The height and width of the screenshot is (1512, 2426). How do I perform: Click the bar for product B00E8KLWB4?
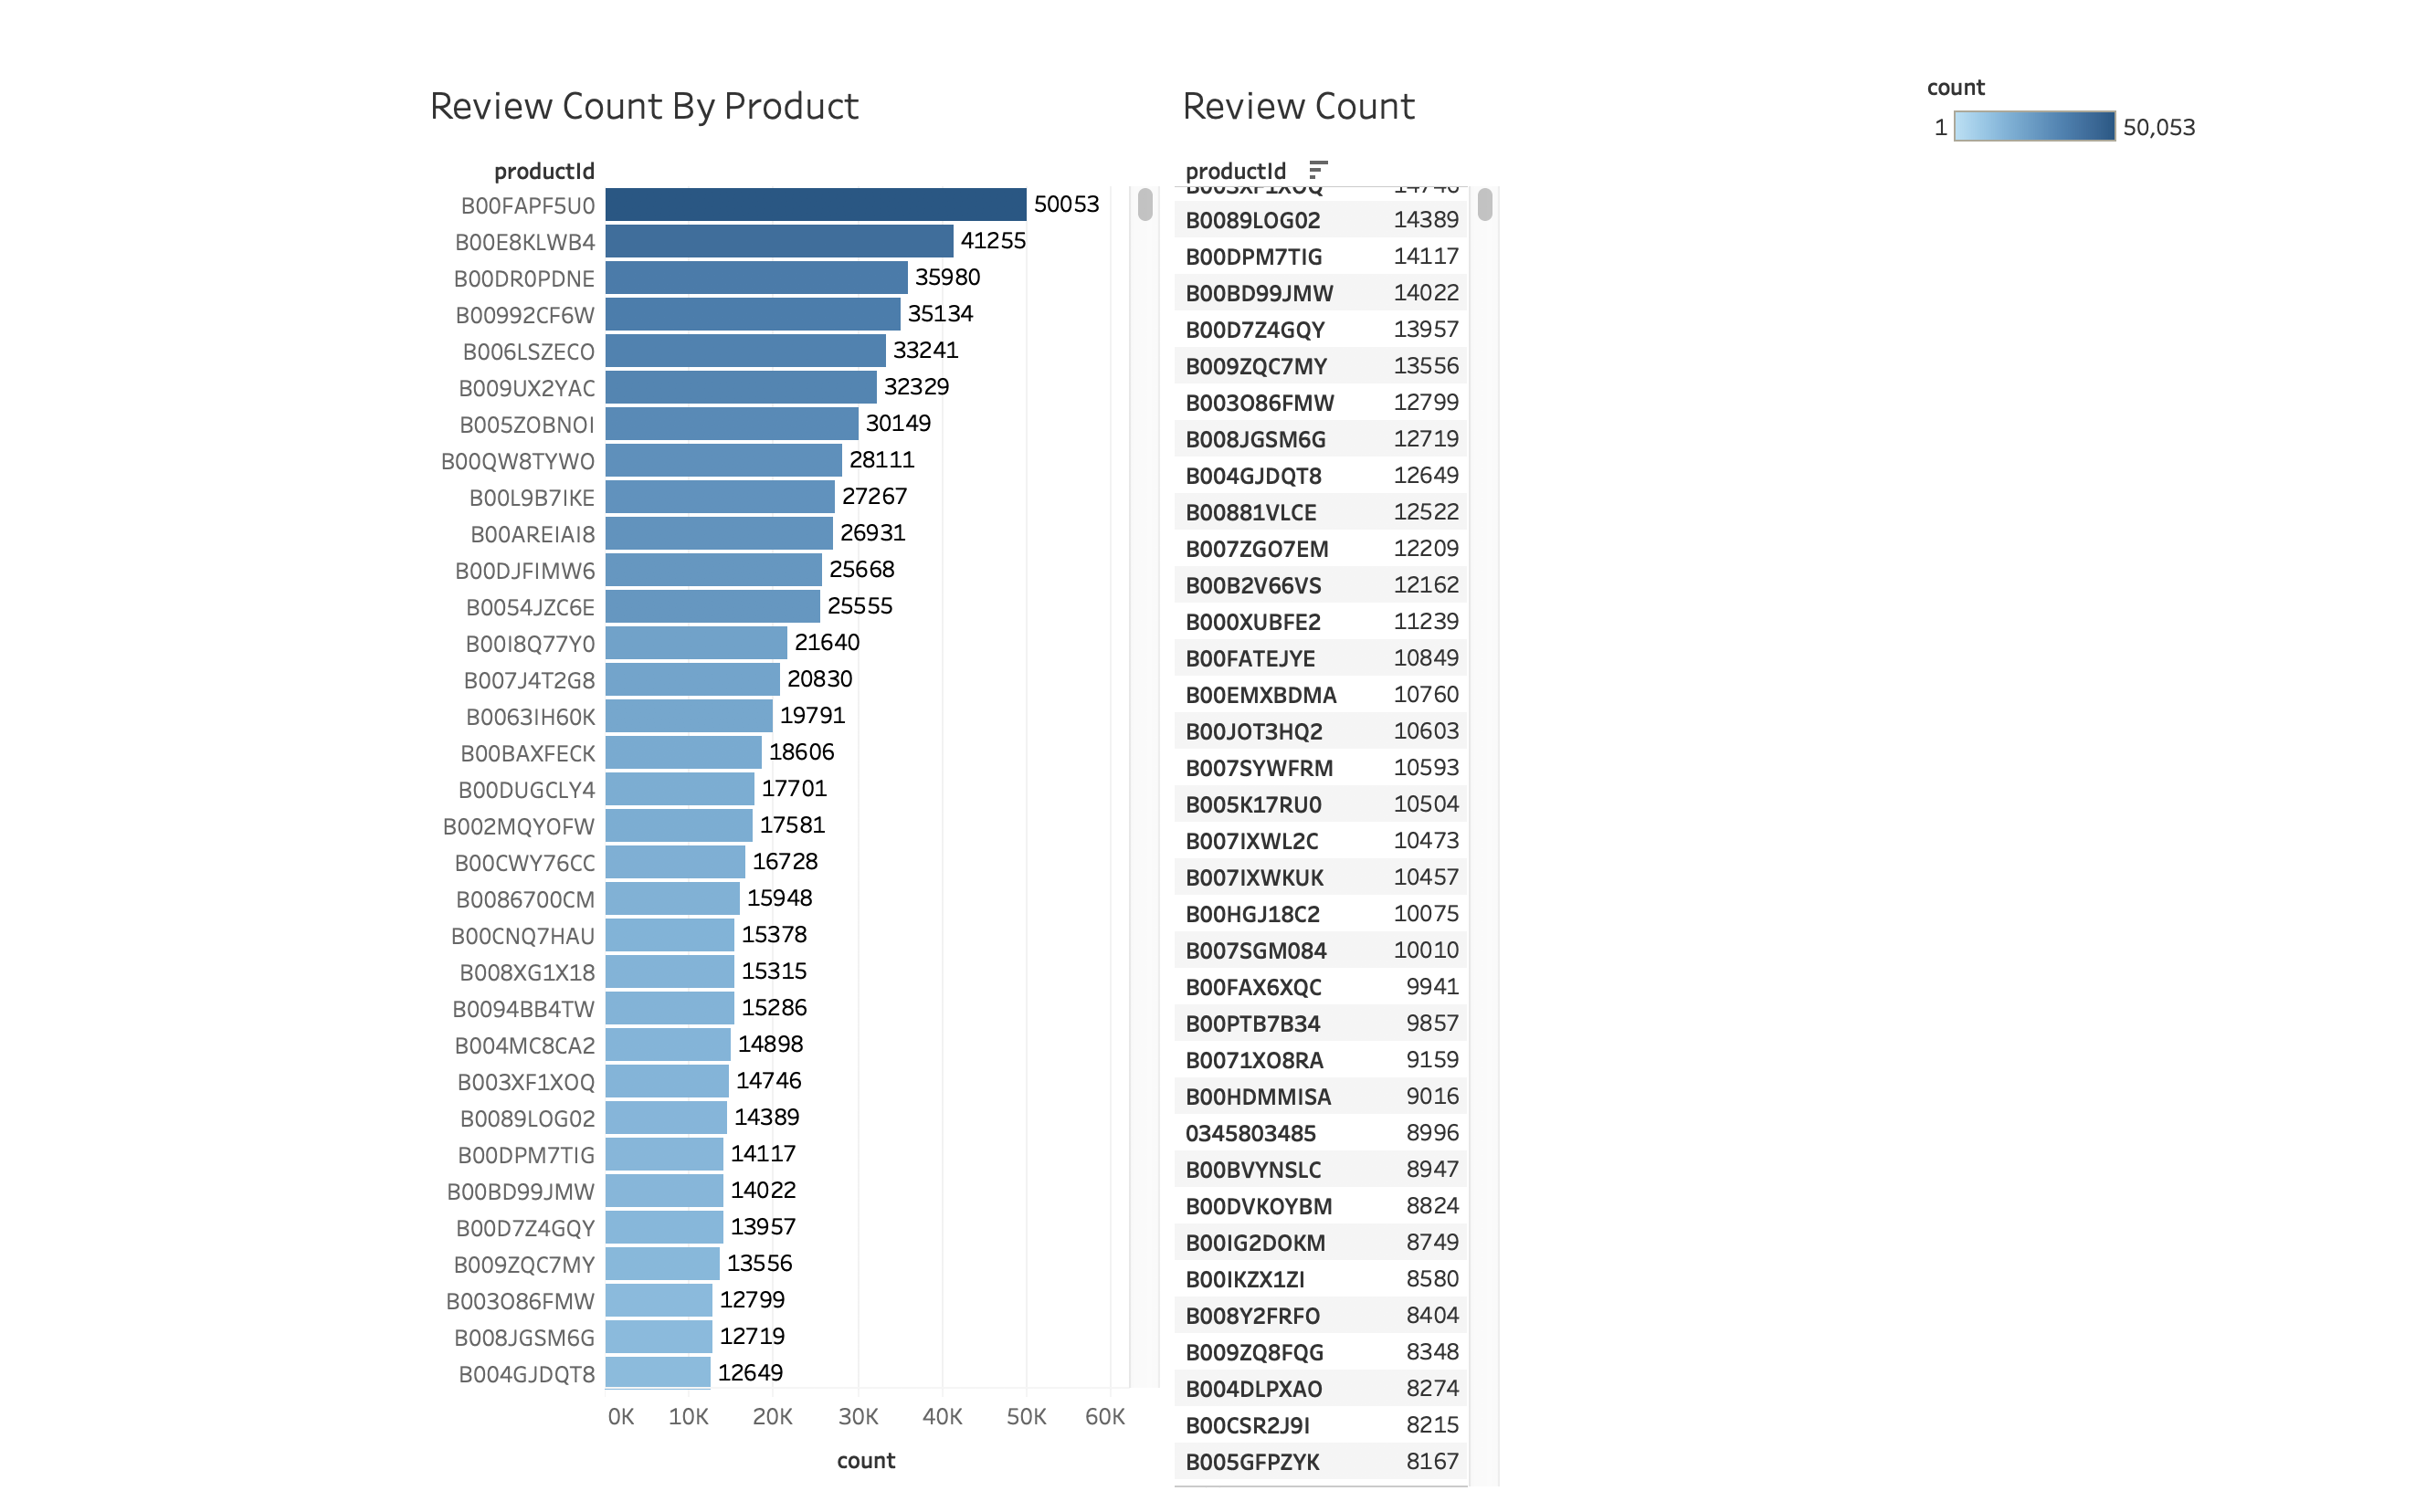tap(780, 240)
